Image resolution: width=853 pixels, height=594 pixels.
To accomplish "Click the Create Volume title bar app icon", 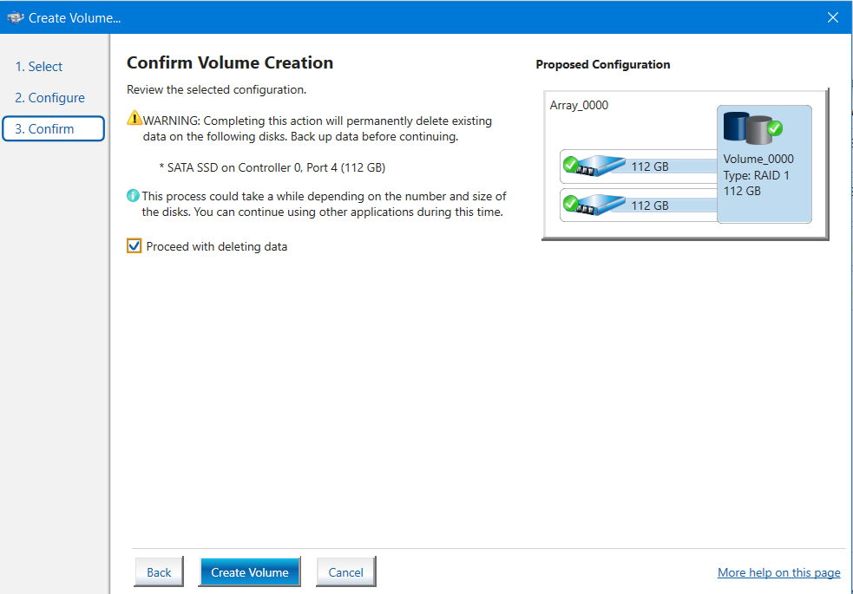I will 16,17.
